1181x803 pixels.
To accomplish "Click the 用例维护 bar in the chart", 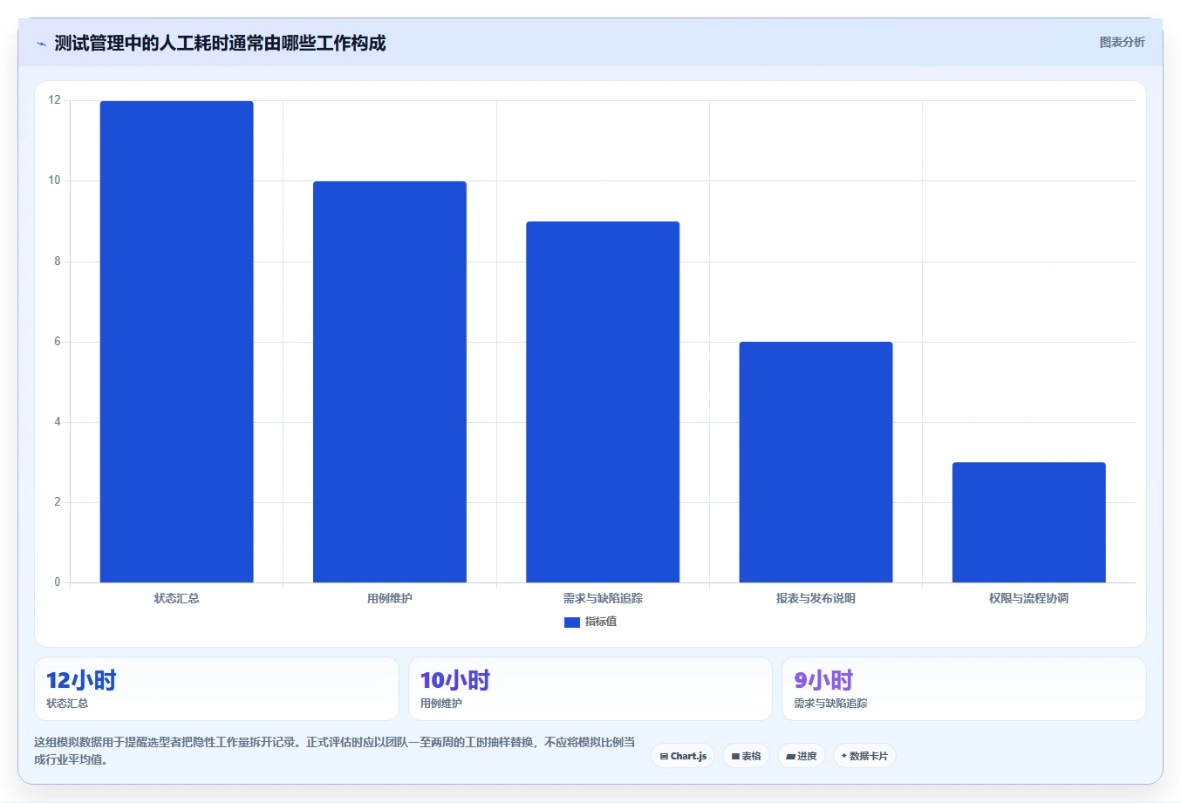I will (x=390, y=382).
